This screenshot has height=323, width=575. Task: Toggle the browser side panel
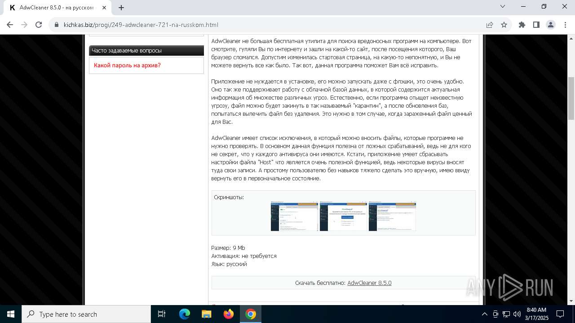[x=536, y=25]
